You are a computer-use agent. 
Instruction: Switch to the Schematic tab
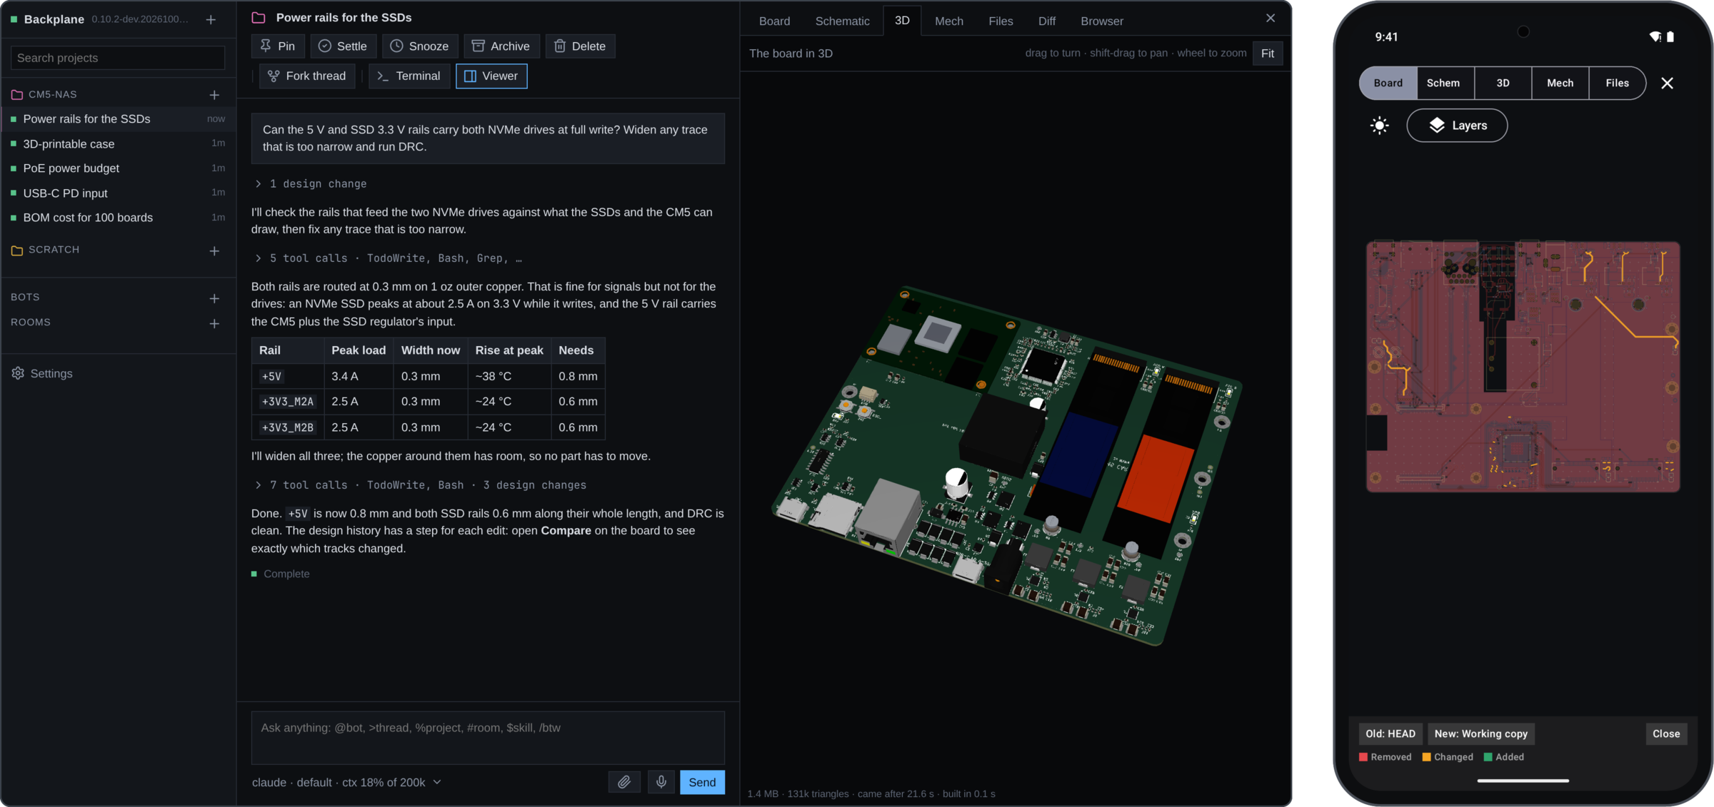pos(842,21)
